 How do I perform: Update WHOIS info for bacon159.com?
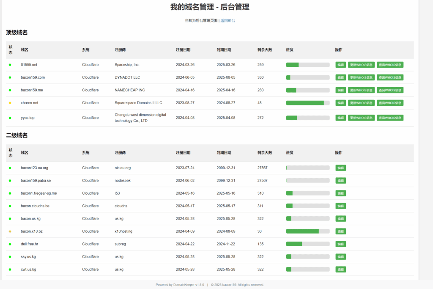[361, 77]
